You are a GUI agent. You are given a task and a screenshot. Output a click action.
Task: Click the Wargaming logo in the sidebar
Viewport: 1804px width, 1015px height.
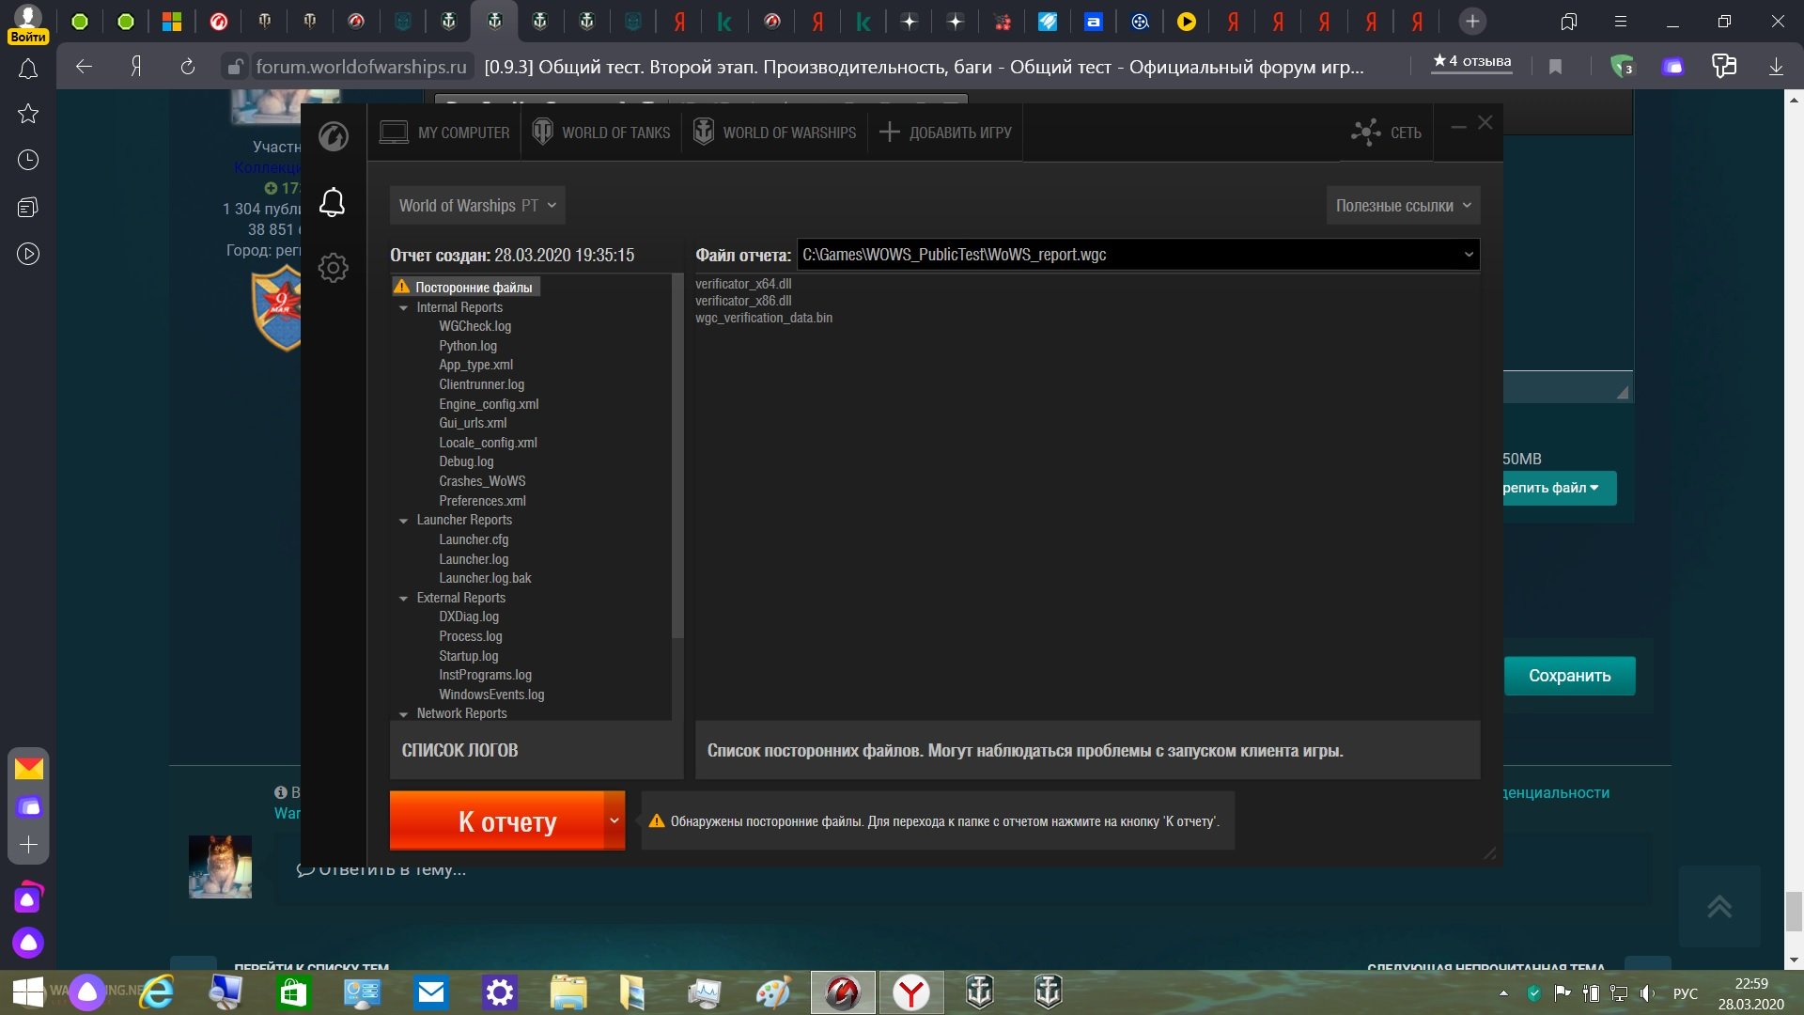coord(333,136)
